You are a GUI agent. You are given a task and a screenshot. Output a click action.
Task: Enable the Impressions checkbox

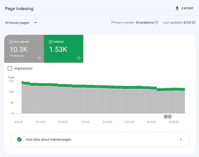[x=10, y=68]
